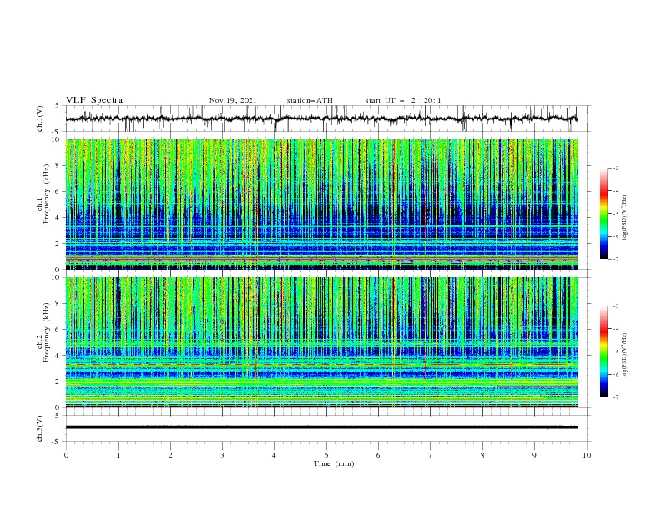Click the time axis tick label "3"
The image size is (661, 511).
pyautogui.click(x=222, y=455)
